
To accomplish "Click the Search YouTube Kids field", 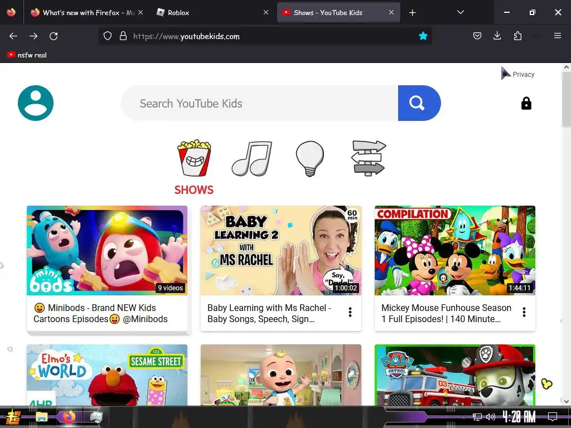I will tap(259, 103).
